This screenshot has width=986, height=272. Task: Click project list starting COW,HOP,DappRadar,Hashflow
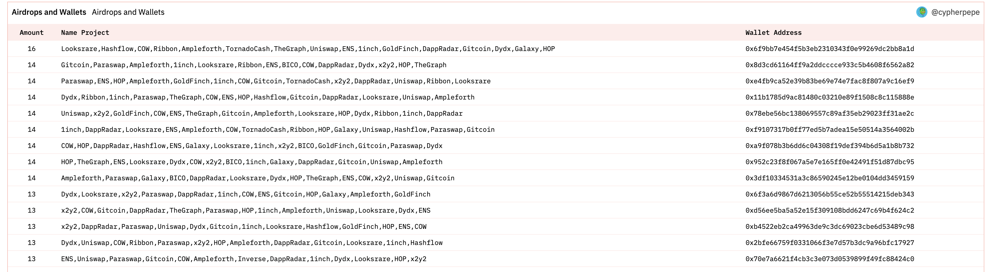coord(252,146)
